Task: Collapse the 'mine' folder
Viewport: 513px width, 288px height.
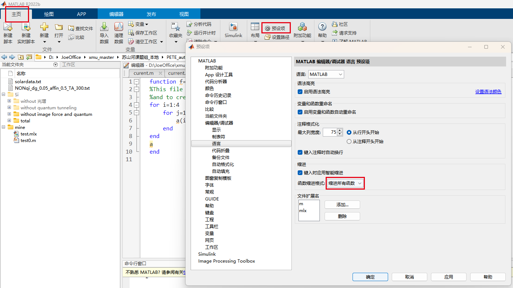Action: coord(3,127)
